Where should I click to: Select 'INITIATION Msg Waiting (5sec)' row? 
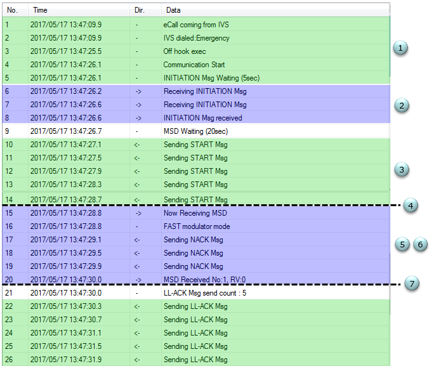[196, 78]
